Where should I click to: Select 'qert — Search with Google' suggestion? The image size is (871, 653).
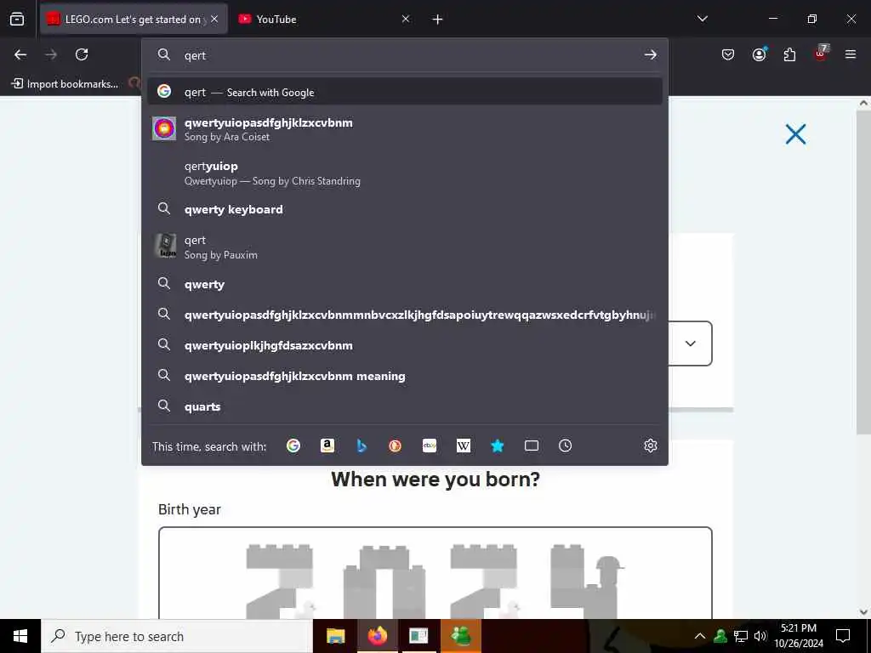(404, 92)
